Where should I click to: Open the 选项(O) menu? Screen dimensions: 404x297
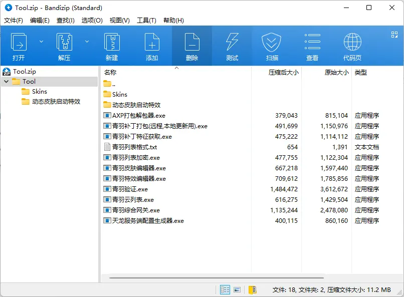tap(92, 21)
